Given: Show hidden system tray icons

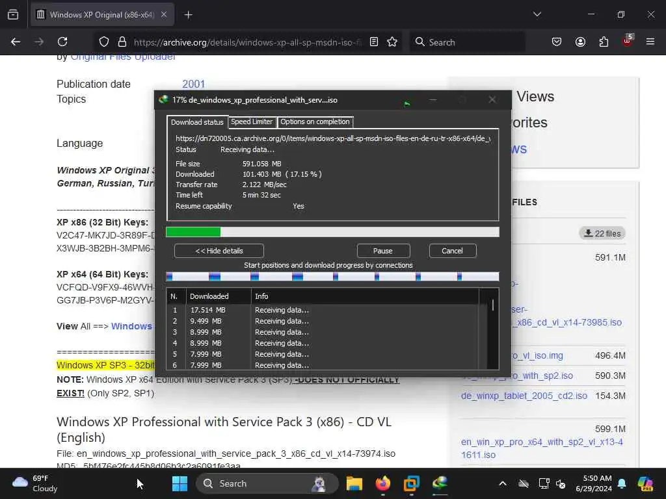Looking at the screenshot, I should pyautogui.click(x=503, y=483).
